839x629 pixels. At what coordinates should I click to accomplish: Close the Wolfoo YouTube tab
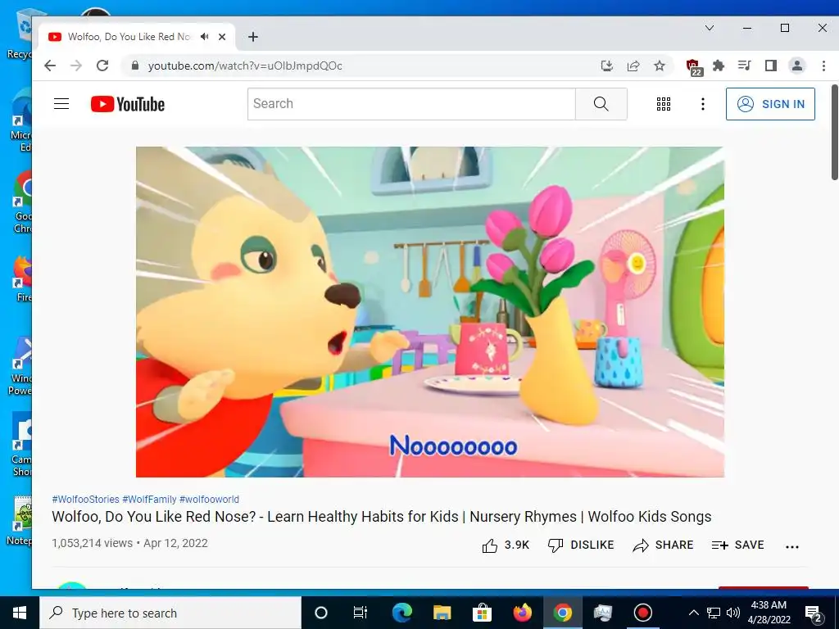tap(222, 37)
